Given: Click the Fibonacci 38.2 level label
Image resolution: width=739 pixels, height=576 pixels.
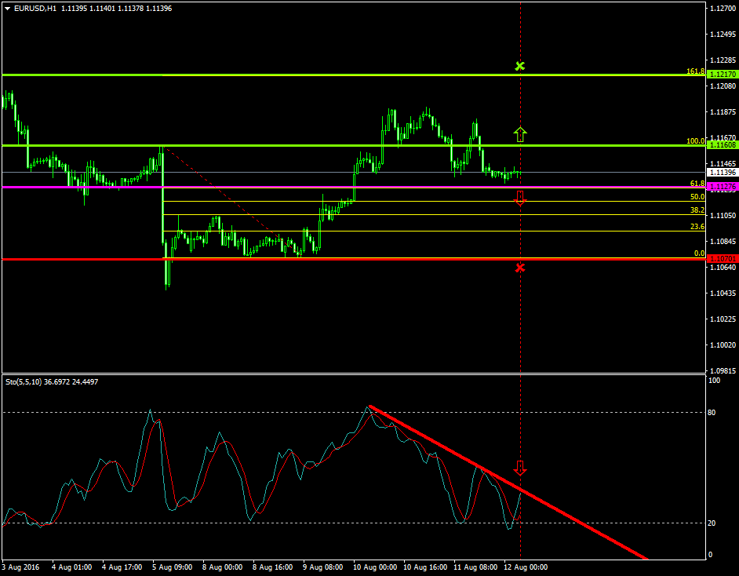Looking at the screenshot, I should point(697,210).
